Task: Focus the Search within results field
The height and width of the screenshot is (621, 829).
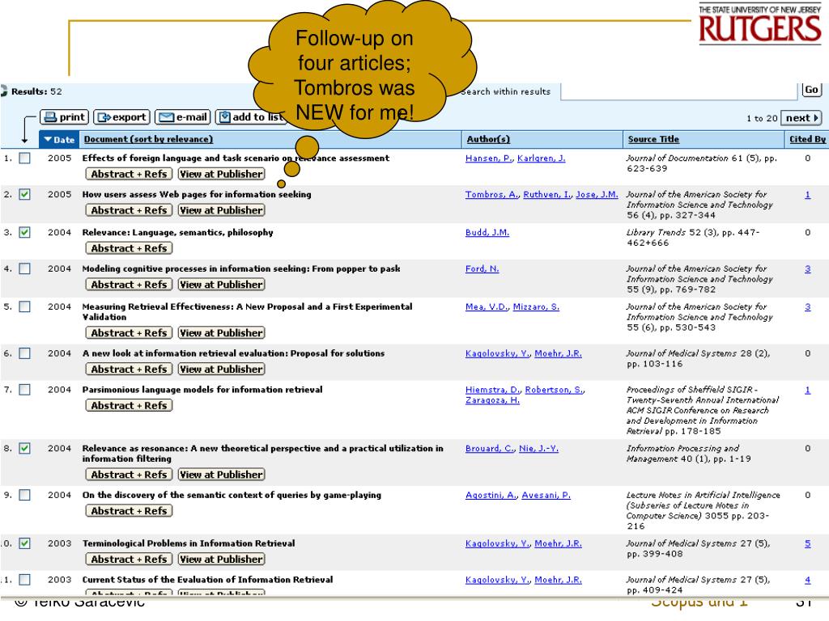Action: (x=678, y=91)
